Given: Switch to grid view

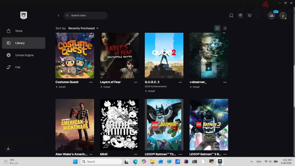Looking at the screenshot, I should click(217, 28).
